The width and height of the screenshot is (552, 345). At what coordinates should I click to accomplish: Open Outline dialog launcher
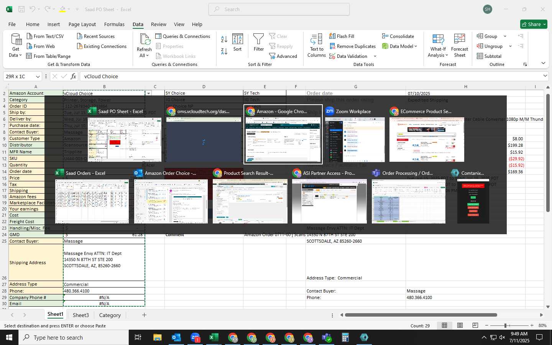pyautogui.click(x=525, y=64)
